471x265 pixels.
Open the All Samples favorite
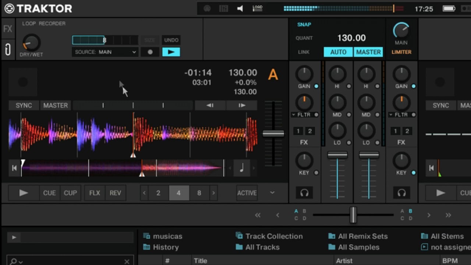pos(354,247)
